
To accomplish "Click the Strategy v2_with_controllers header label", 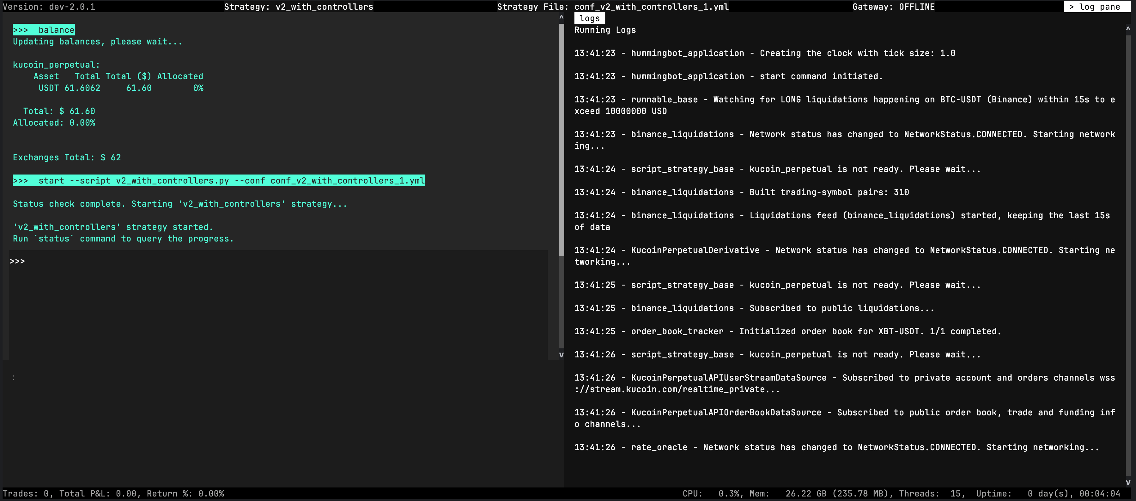I will tap(298, 7).
